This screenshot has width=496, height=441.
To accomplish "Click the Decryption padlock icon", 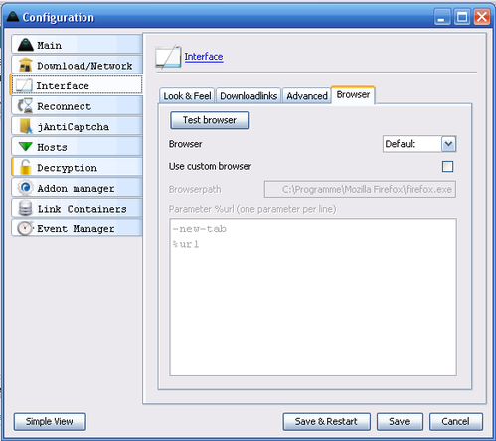I will coord(25,167).
